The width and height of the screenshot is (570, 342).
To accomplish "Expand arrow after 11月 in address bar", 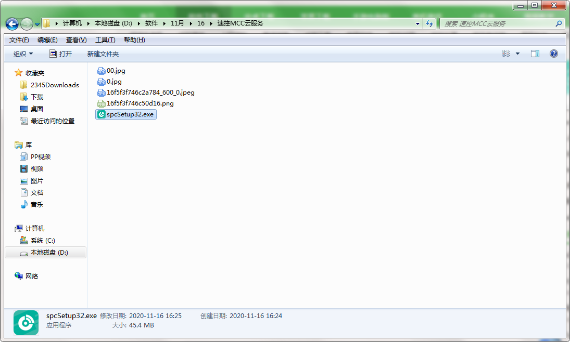I will click(x=191, y=23).
